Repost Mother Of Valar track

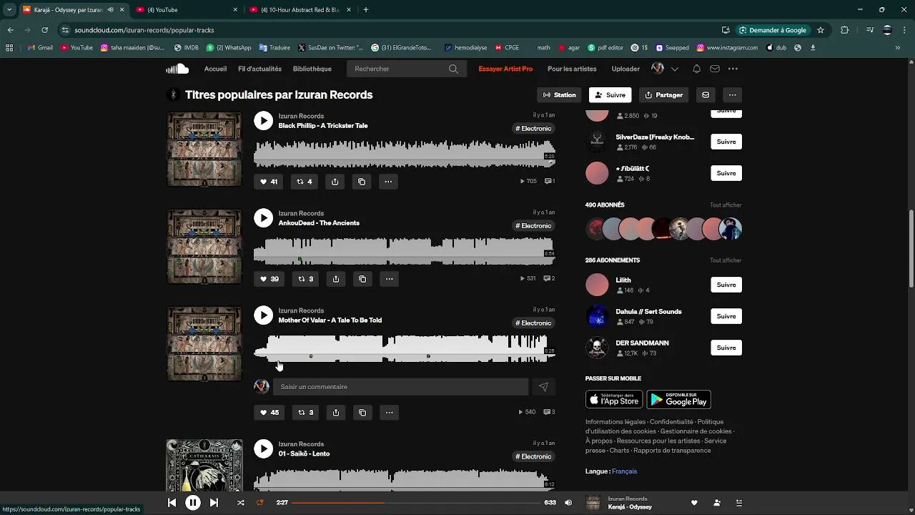tap(305, 413)
